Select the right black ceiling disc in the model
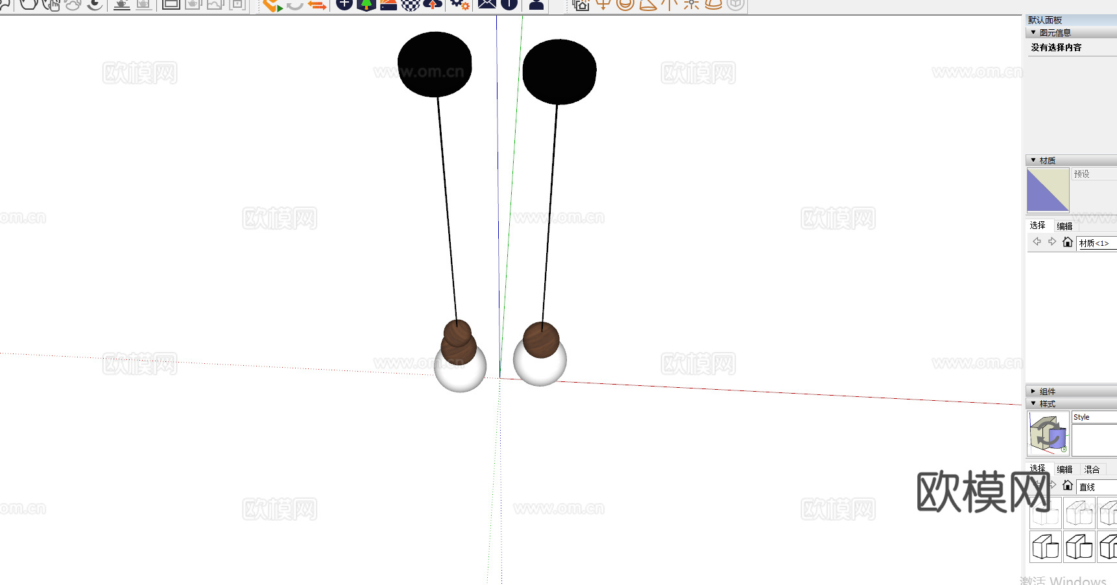This screenshot has width=1117, height=585. tap(559, 71)
